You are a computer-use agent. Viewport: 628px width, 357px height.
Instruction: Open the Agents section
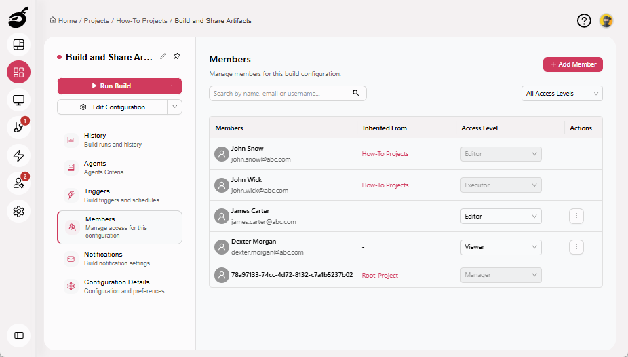[x=119, y=168]
